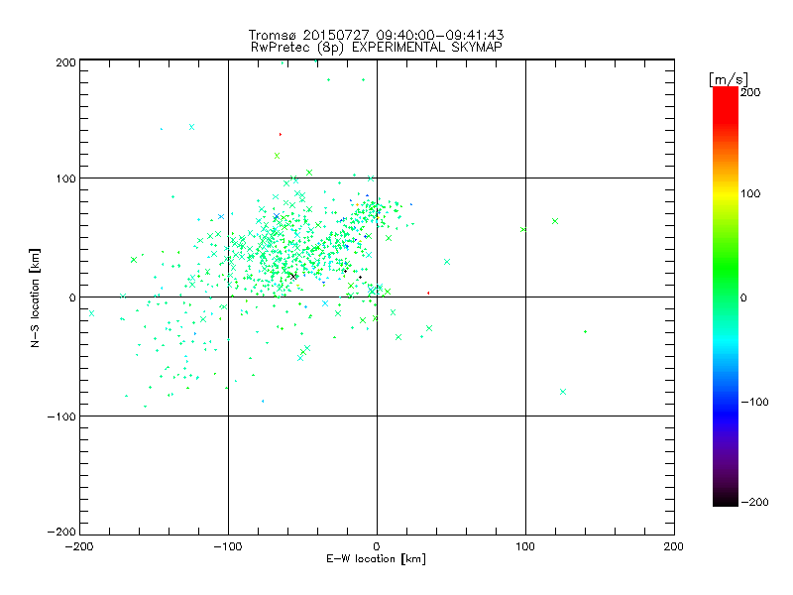The image size is (793, 595).
Task: Click the colorbar '-200' tick label
Action: pyautogui.click(x=754, y=502)
